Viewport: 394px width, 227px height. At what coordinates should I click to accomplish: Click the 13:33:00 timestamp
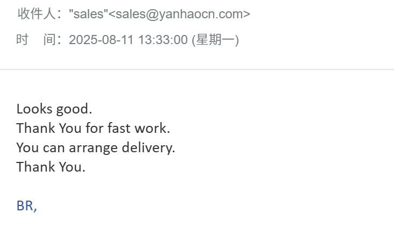pyautogui.click(x=163, y=40)
